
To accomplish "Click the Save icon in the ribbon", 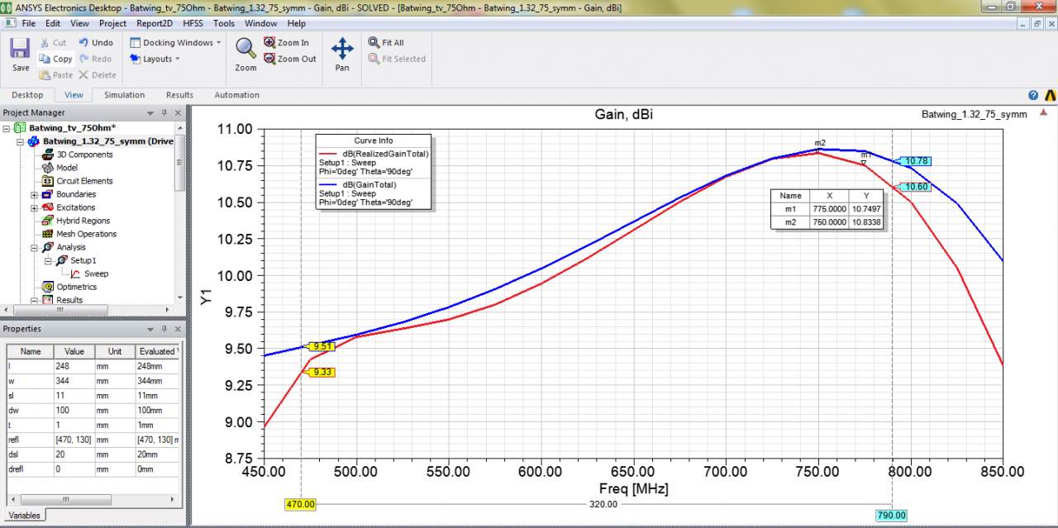I will pyautogui.click(x=21, y=50).
